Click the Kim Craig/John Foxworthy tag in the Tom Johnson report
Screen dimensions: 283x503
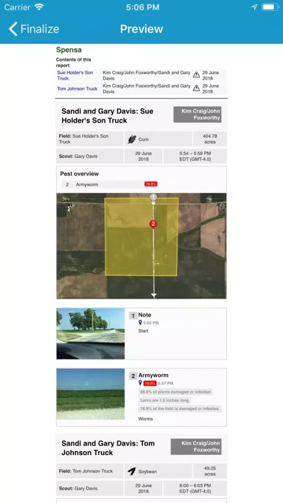tap(196, 447)
